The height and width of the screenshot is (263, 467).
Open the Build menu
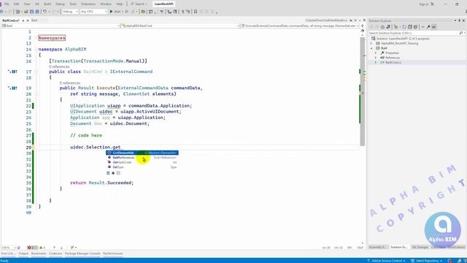pos(47,4)
